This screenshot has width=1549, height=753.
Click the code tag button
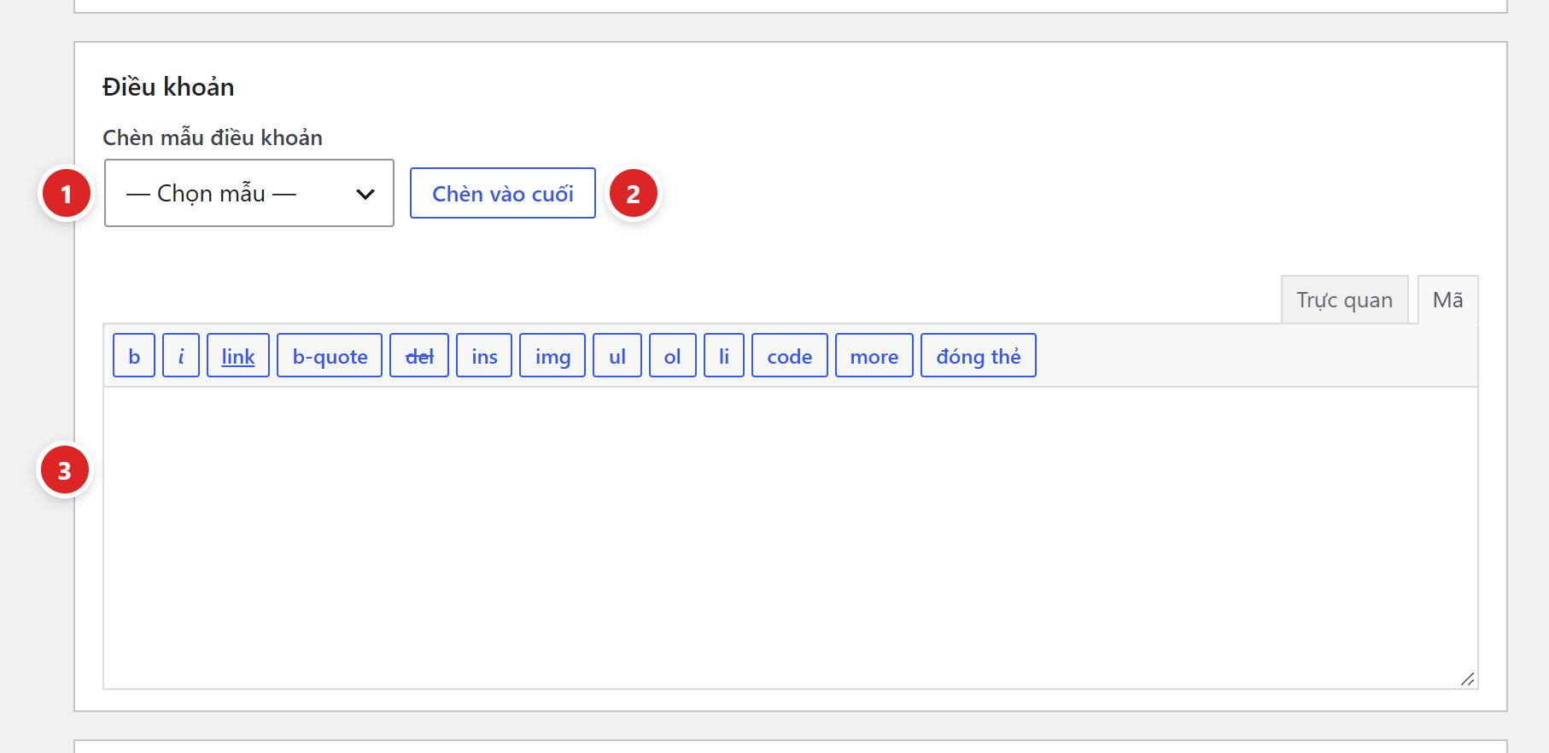pyautogui.click(x=790, y=355)
